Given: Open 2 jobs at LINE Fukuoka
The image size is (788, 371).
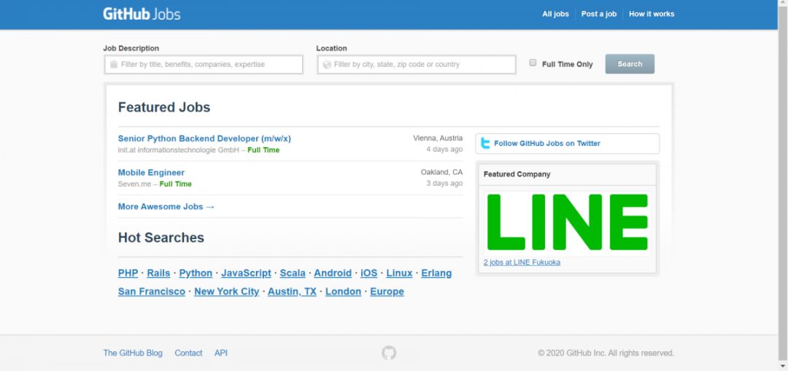Looking at the screenshot, I should point(522,262).
